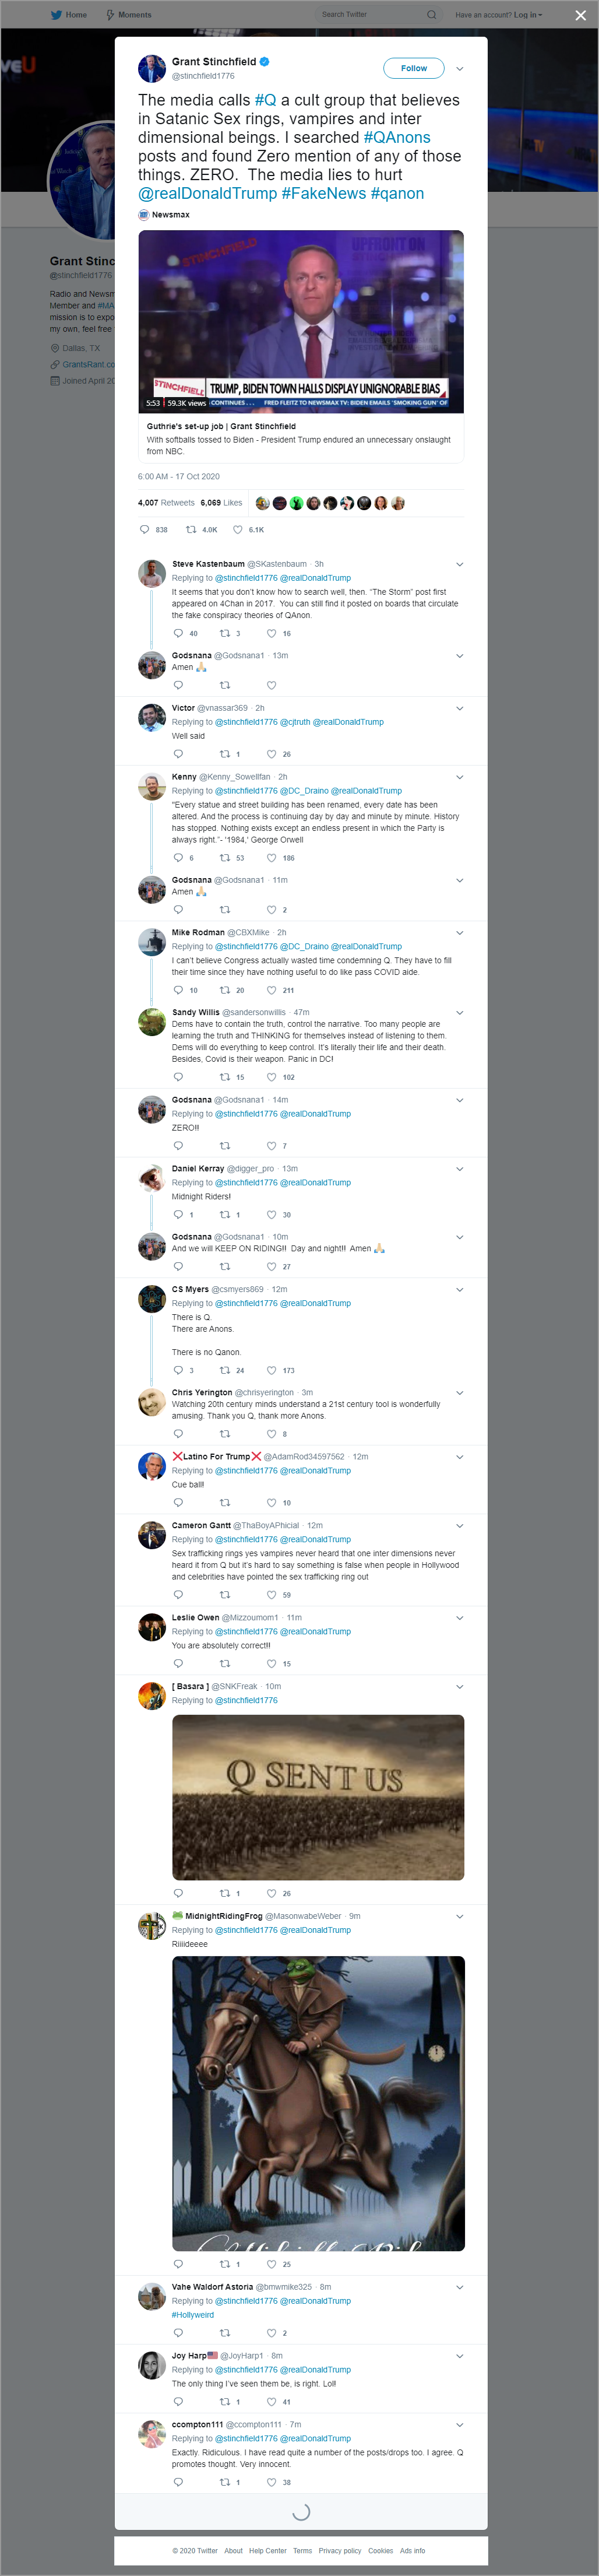Like Steve Kastenbaum's reply

(271, 633)
